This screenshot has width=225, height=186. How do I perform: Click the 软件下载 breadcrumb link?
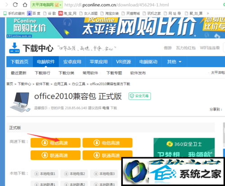(42, 84)
